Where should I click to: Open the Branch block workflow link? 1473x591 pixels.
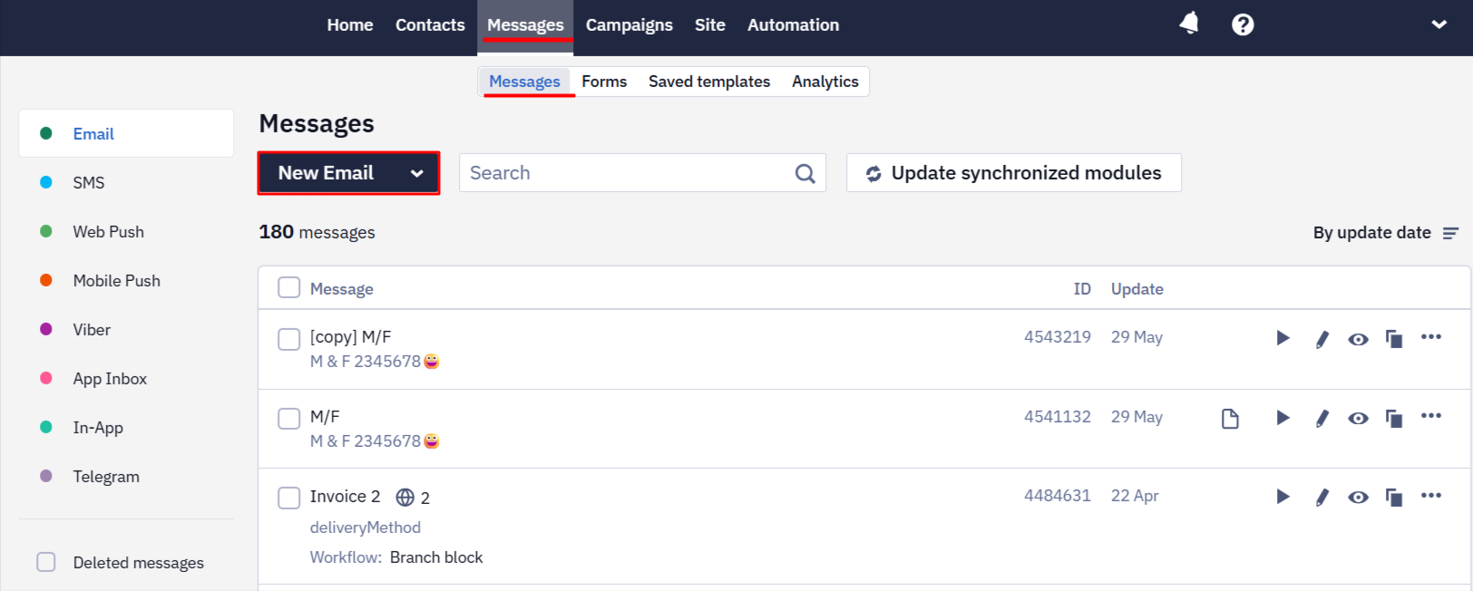pos(436,557)
